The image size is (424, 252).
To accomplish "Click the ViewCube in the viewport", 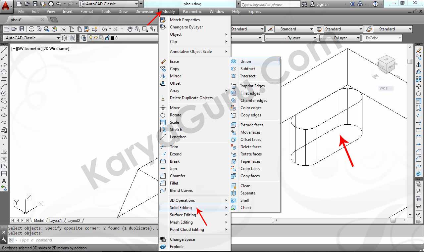I will (x=386, y=64).
